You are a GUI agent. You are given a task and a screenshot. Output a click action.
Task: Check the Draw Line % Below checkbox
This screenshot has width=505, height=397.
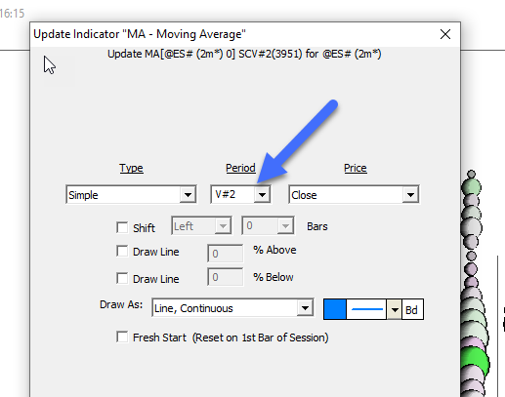click(x=122, y=278)
